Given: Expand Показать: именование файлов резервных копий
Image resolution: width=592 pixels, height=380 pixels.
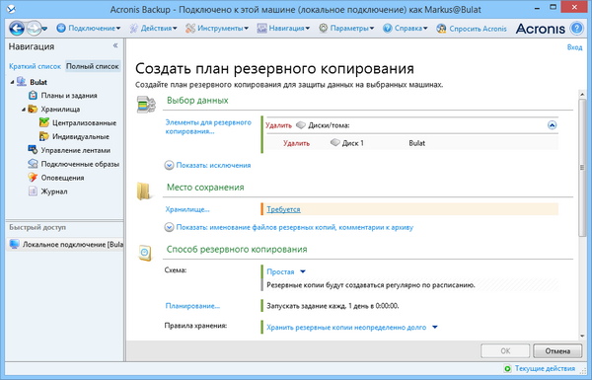Looking at the screenshot, I should (289, 227).
